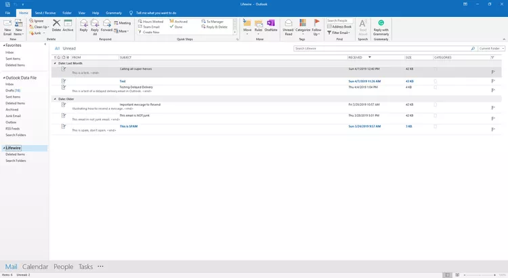Viewport: 508px width, 278px height.
Task: Click the Search People field
Action: pyautogui.click(x=339, y=21)
